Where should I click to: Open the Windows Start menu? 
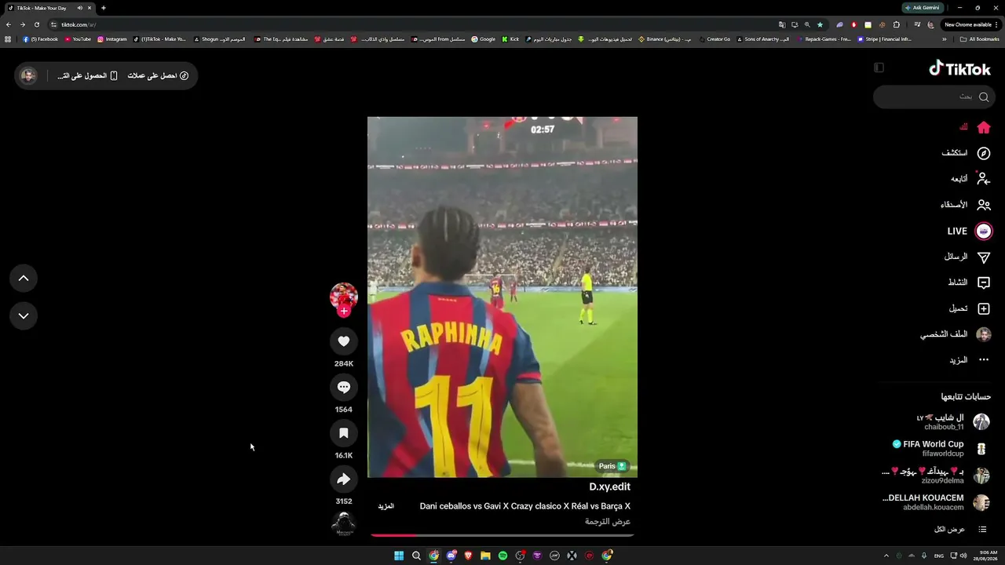399,556
